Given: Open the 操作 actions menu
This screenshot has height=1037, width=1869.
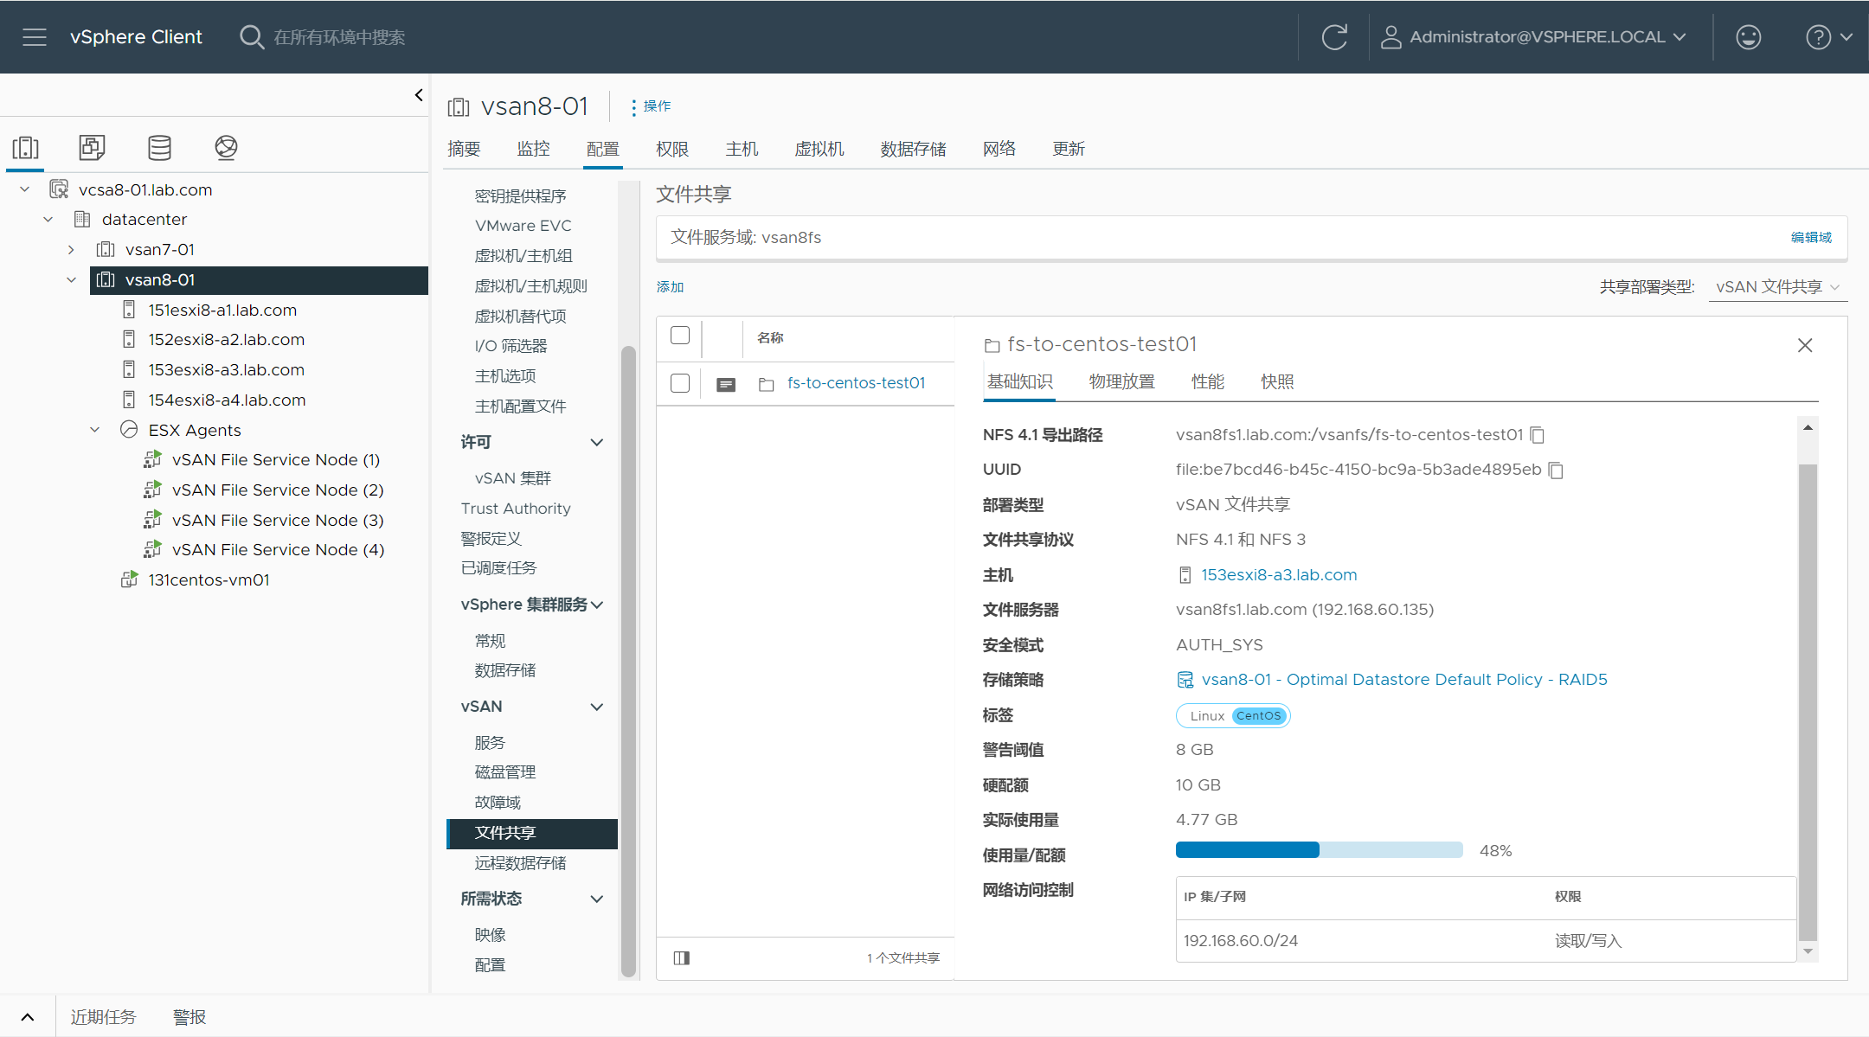Looking at the screenshot, I should click(651, 106).
